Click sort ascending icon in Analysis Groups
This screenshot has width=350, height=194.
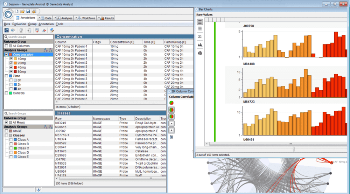(x=45, y=50)
